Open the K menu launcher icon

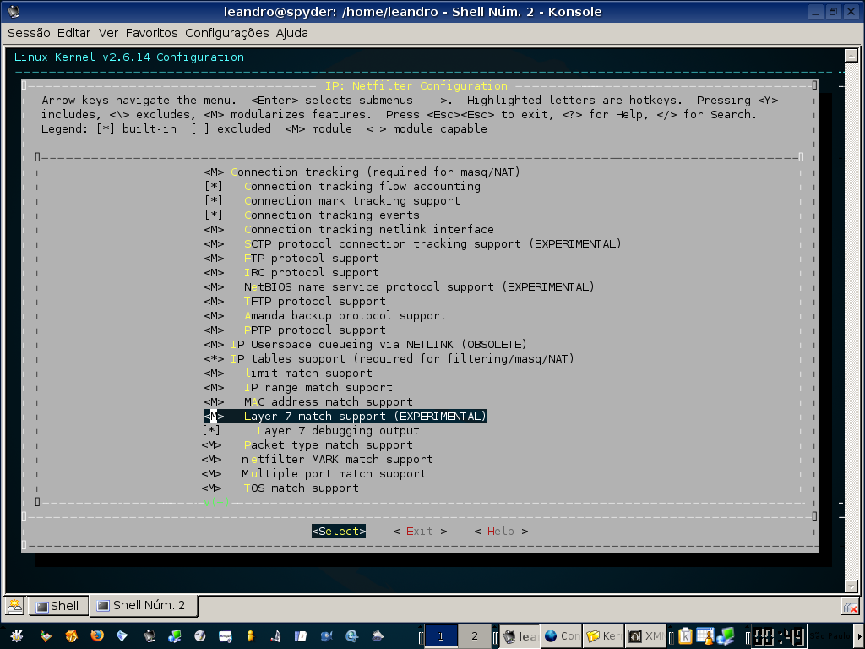17,636
